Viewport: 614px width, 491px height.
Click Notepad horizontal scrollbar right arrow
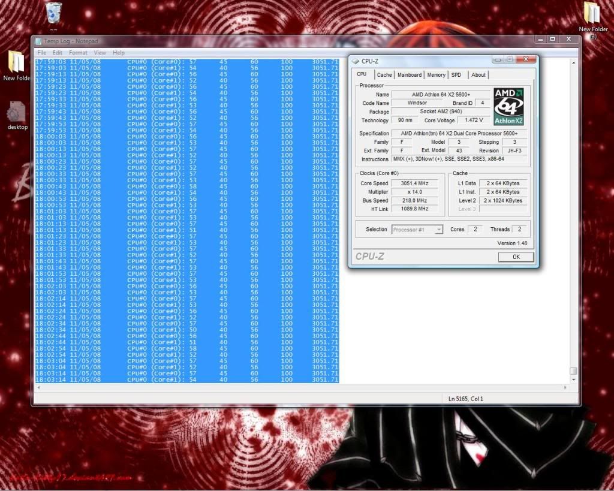pyautogui.click(x=565, y=387)
